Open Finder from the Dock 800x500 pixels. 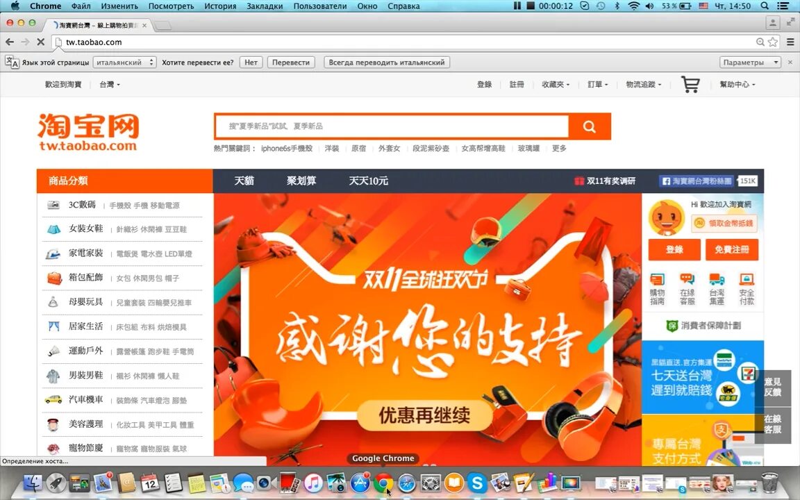pos(33,482)
